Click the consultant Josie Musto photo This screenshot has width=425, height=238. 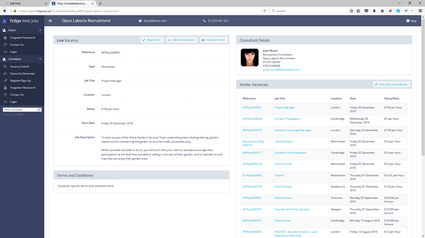coord(250,58)
